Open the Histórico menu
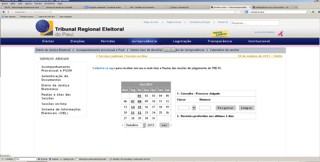Screen dimensions: 320x162 (x=28, y=4)
